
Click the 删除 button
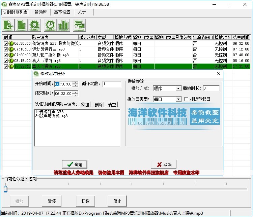coord(99,105)
